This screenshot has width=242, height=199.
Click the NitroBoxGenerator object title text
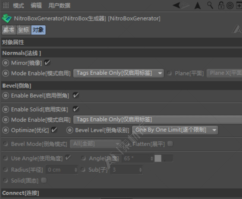point(87,19)
